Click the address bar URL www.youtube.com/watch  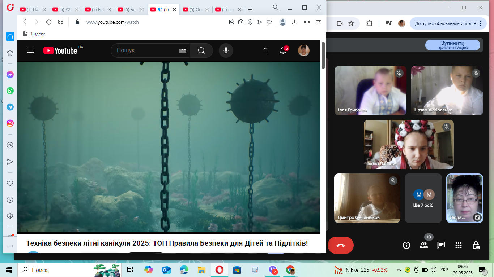click(112, 22)
